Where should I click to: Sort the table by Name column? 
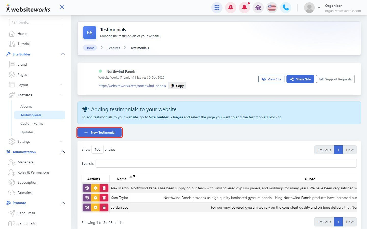[124, 179]
